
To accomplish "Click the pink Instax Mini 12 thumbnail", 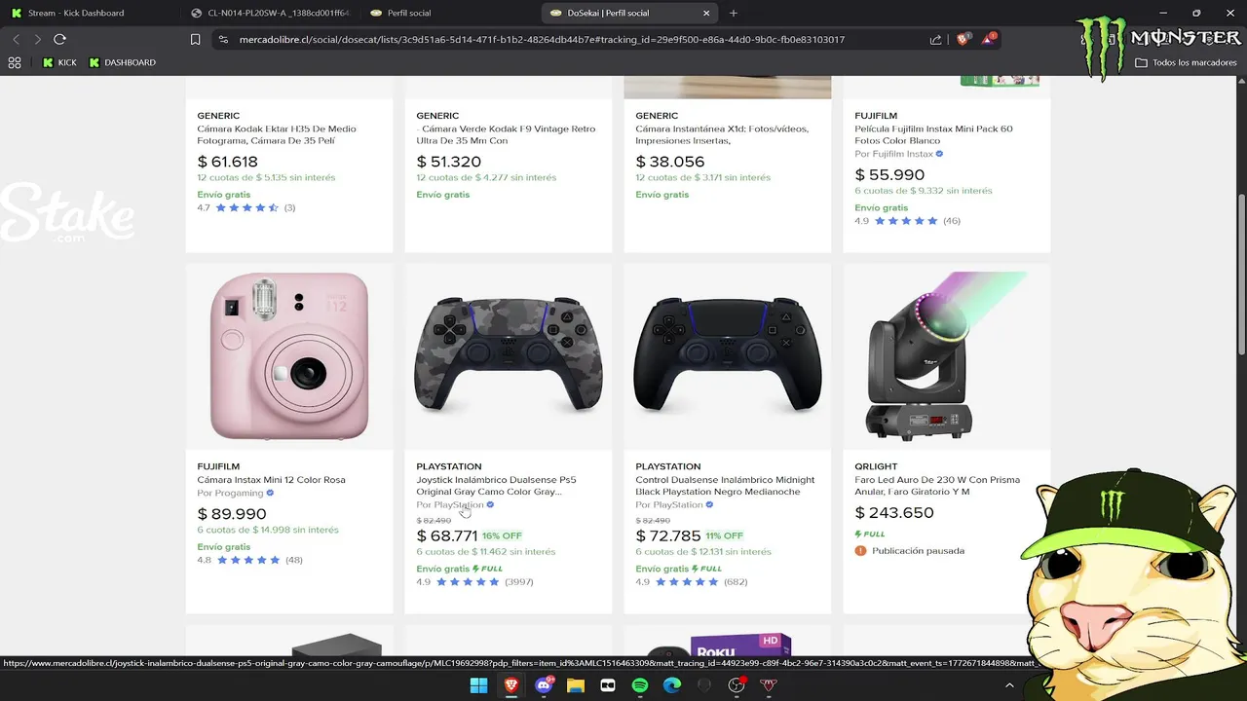I will (x=289, y=355).
